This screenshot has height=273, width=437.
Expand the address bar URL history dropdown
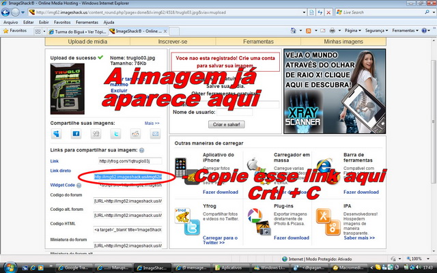coord(304,12)
